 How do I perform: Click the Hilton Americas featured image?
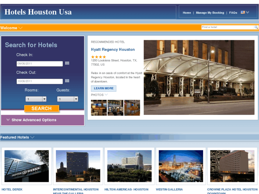click(130, 166)
